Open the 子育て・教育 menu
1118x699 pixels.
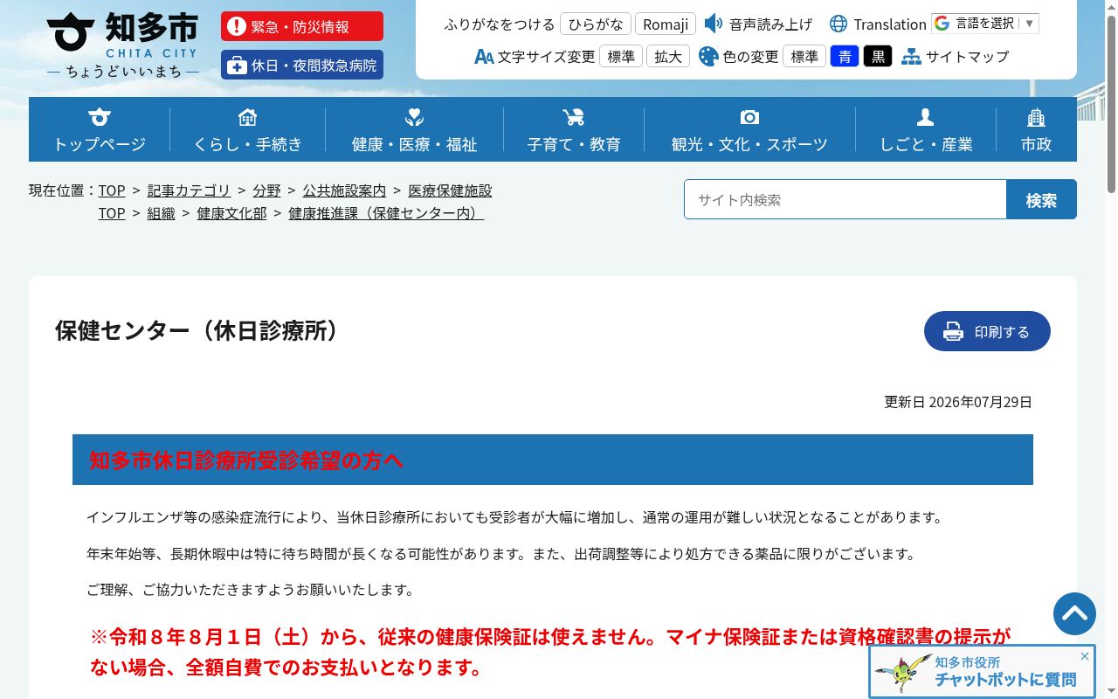pos(574,130)
